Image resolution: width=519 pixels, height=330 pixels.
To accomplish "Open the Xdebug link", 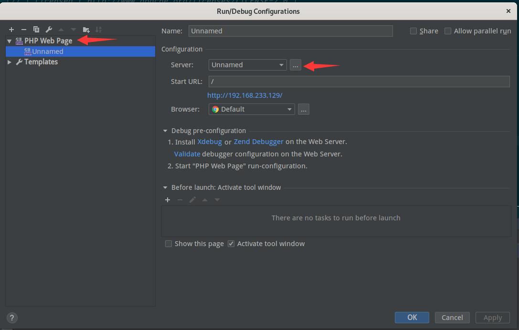I will (210, 142).
